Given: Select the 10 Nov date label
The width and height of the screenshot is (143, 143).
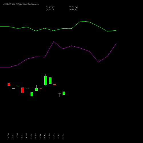Looking at the screenshot, I should 8,136.
